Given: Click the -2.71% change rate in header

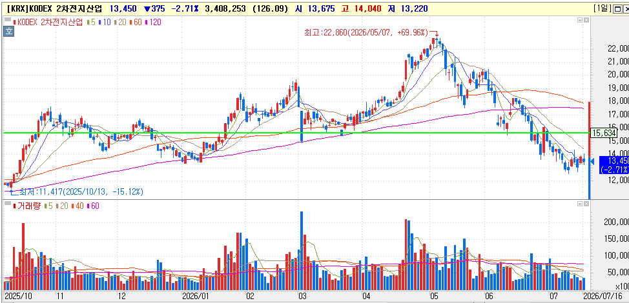Looking at the screenshot, I should [185, 8].
